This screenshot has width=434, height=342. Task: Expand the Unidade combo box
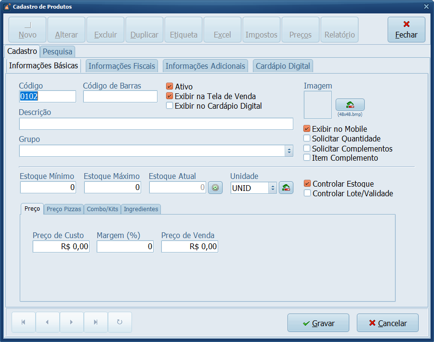[x=273, y=188]
